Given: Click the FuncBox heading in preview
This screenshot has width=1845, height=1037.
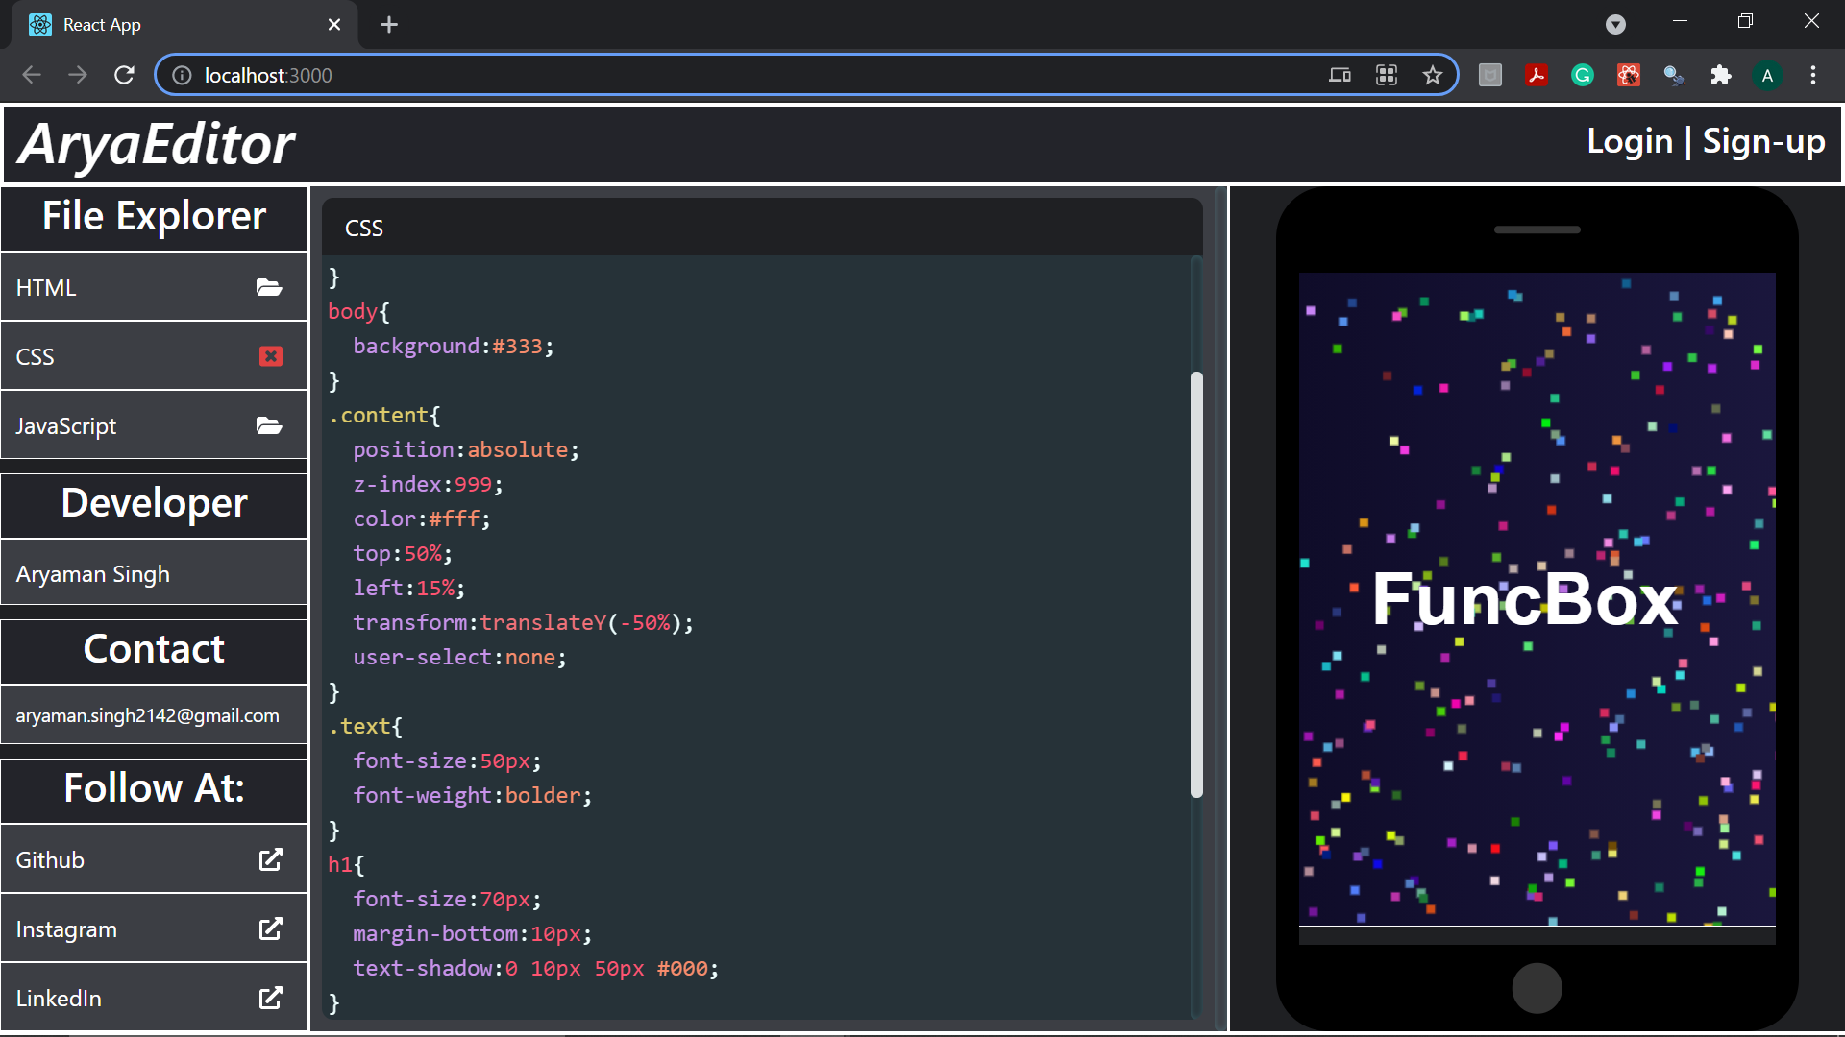Looking at the screenshot, I should (1526, 600).
